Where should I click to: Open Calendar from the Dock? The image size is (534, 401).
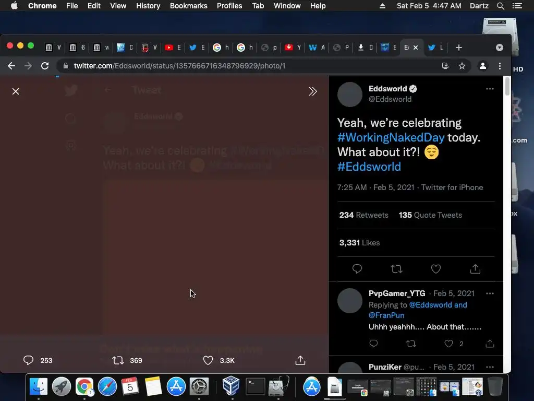(x=130, y=387)
